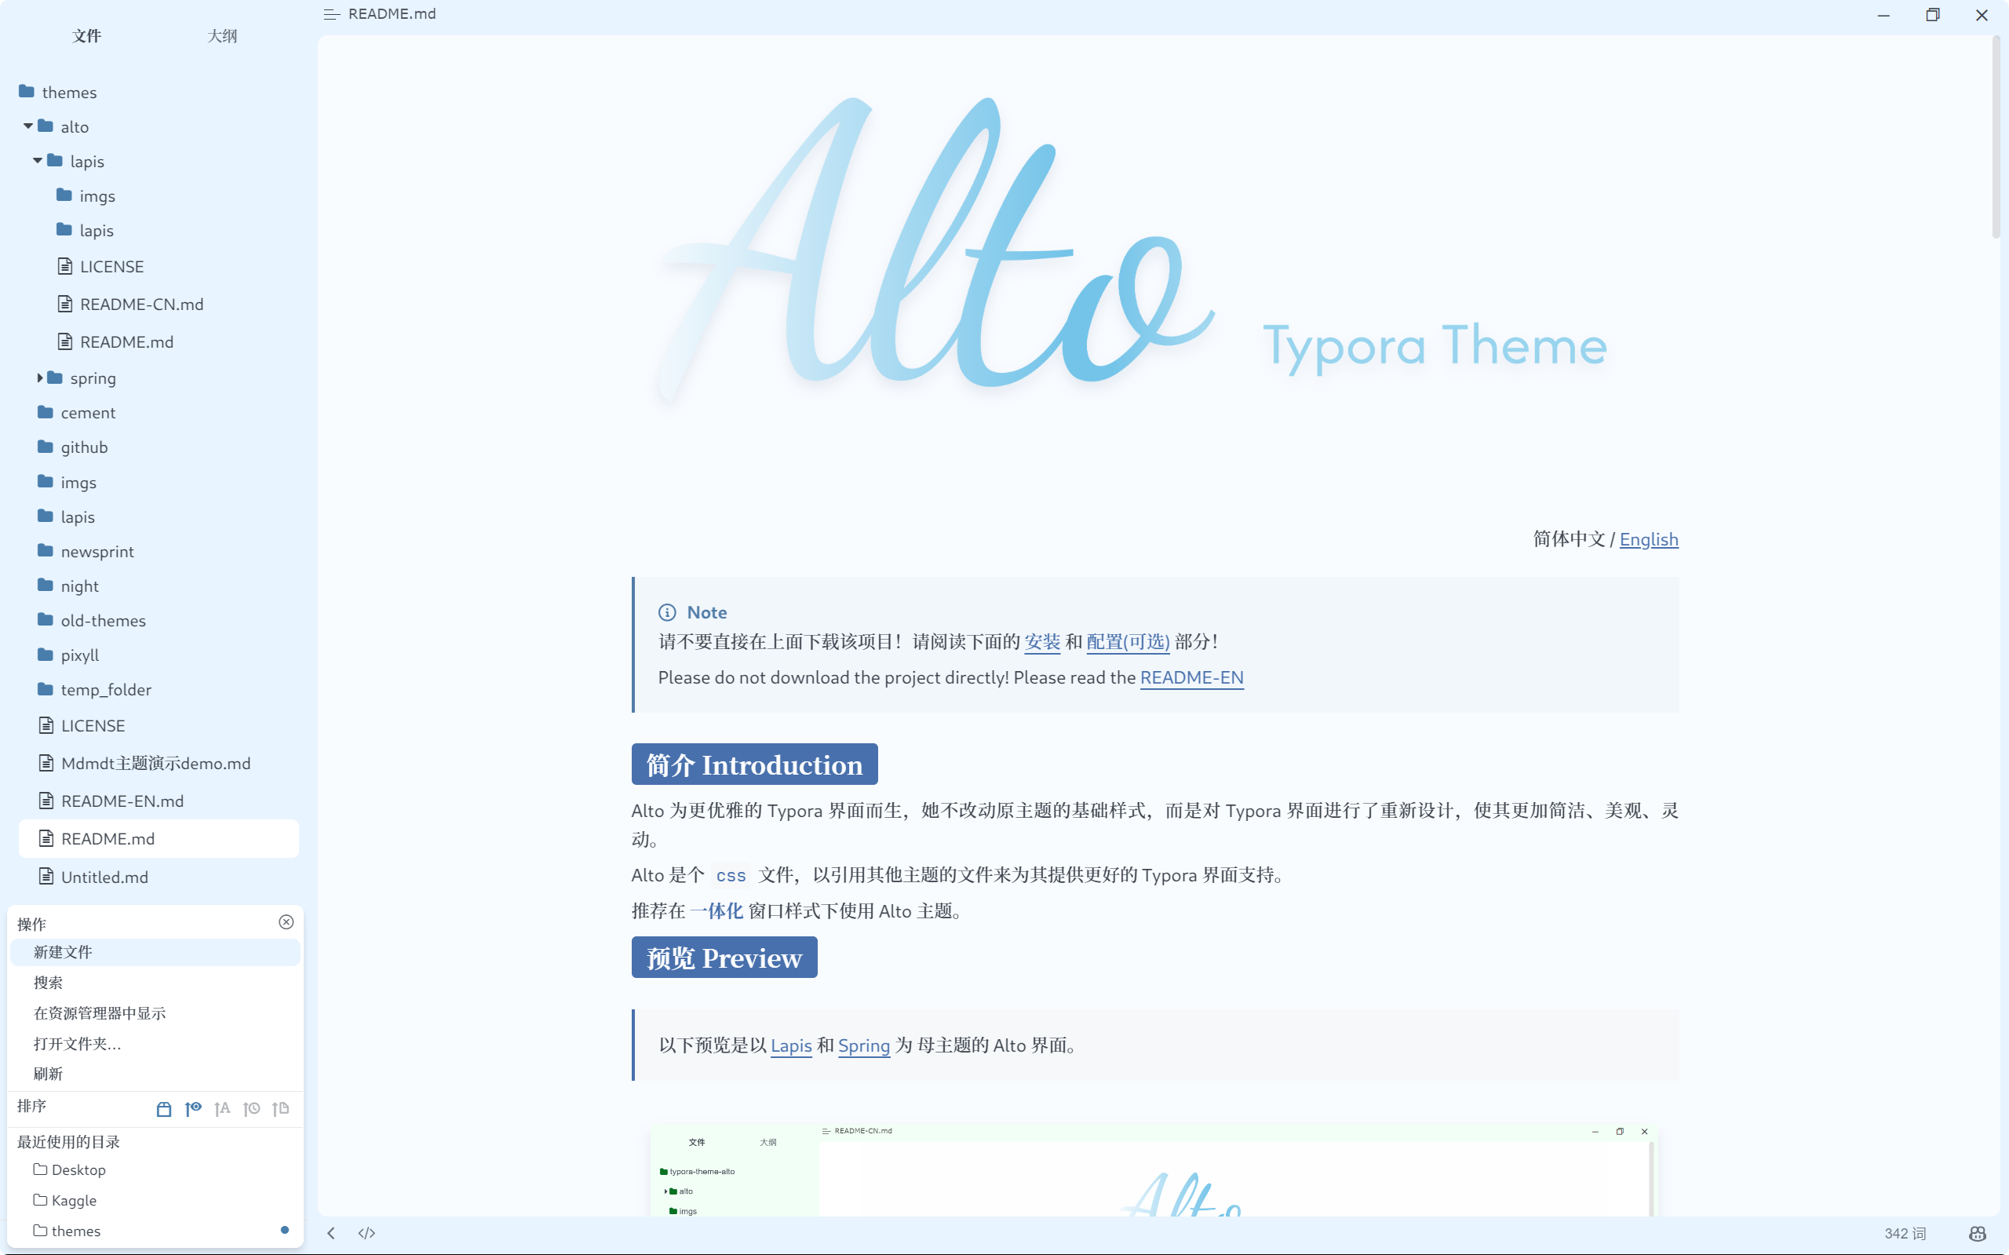Click the back arrow in the bottom bar
Screen dimensions: 2009x1255
click(x=331, y=1232)
